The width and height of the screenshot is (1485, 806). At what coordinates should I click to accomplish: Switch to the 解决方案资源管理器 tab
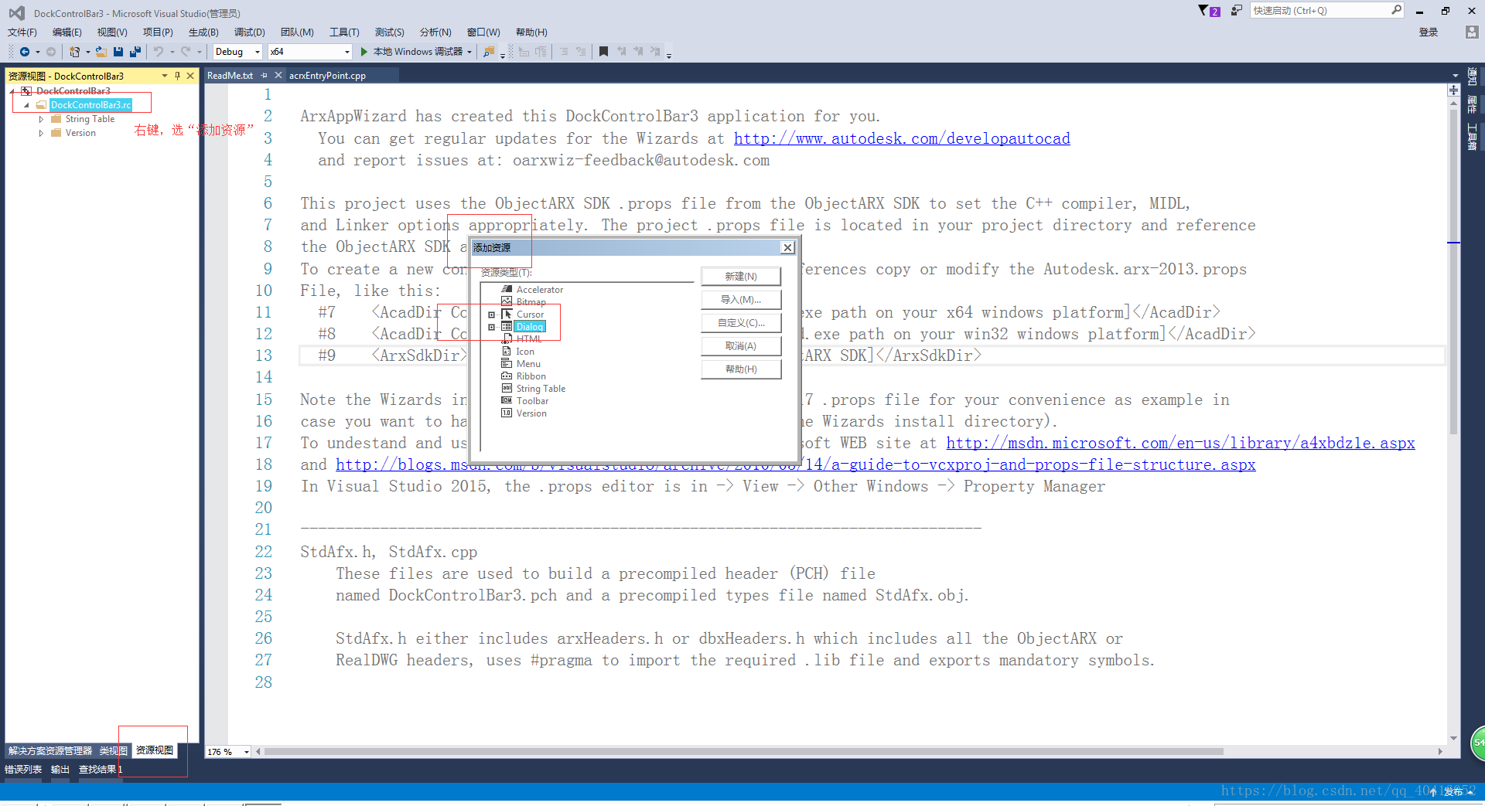[50, 750]
